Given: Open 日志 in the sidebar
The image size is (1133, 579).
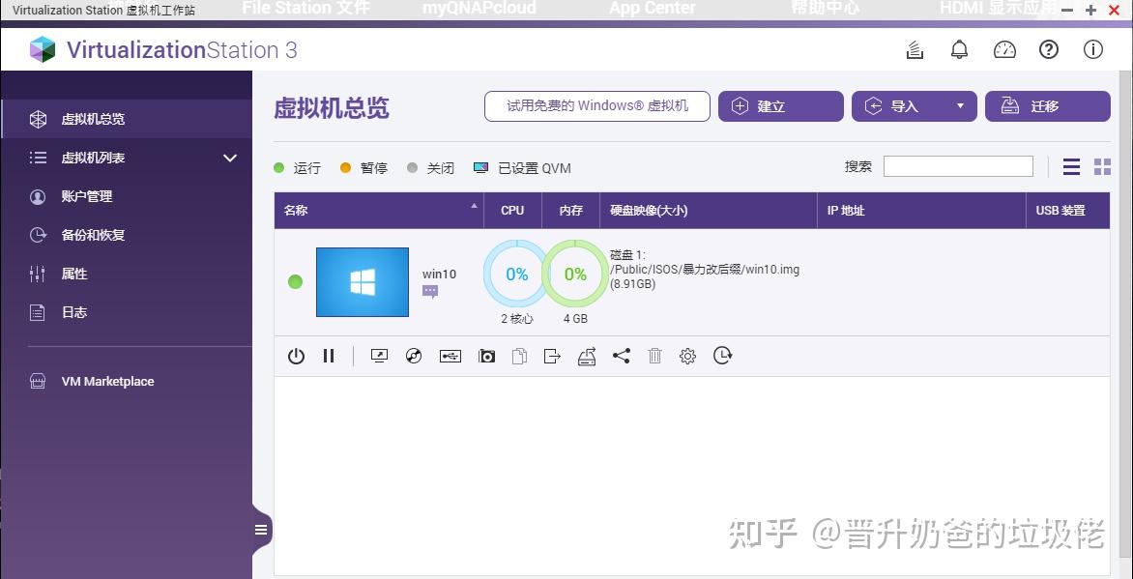Looking at the screenshot, I should [127, 312].
